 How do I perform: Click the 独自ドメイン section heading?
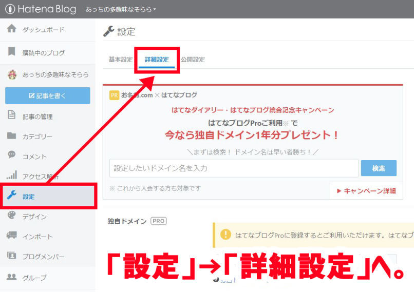click(x=127, y=221)
